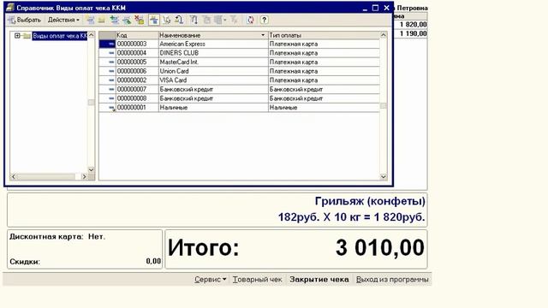Select the DINERS CLUB name cell
The width and height of the screenshot is (548, 308).
[213, 53]
